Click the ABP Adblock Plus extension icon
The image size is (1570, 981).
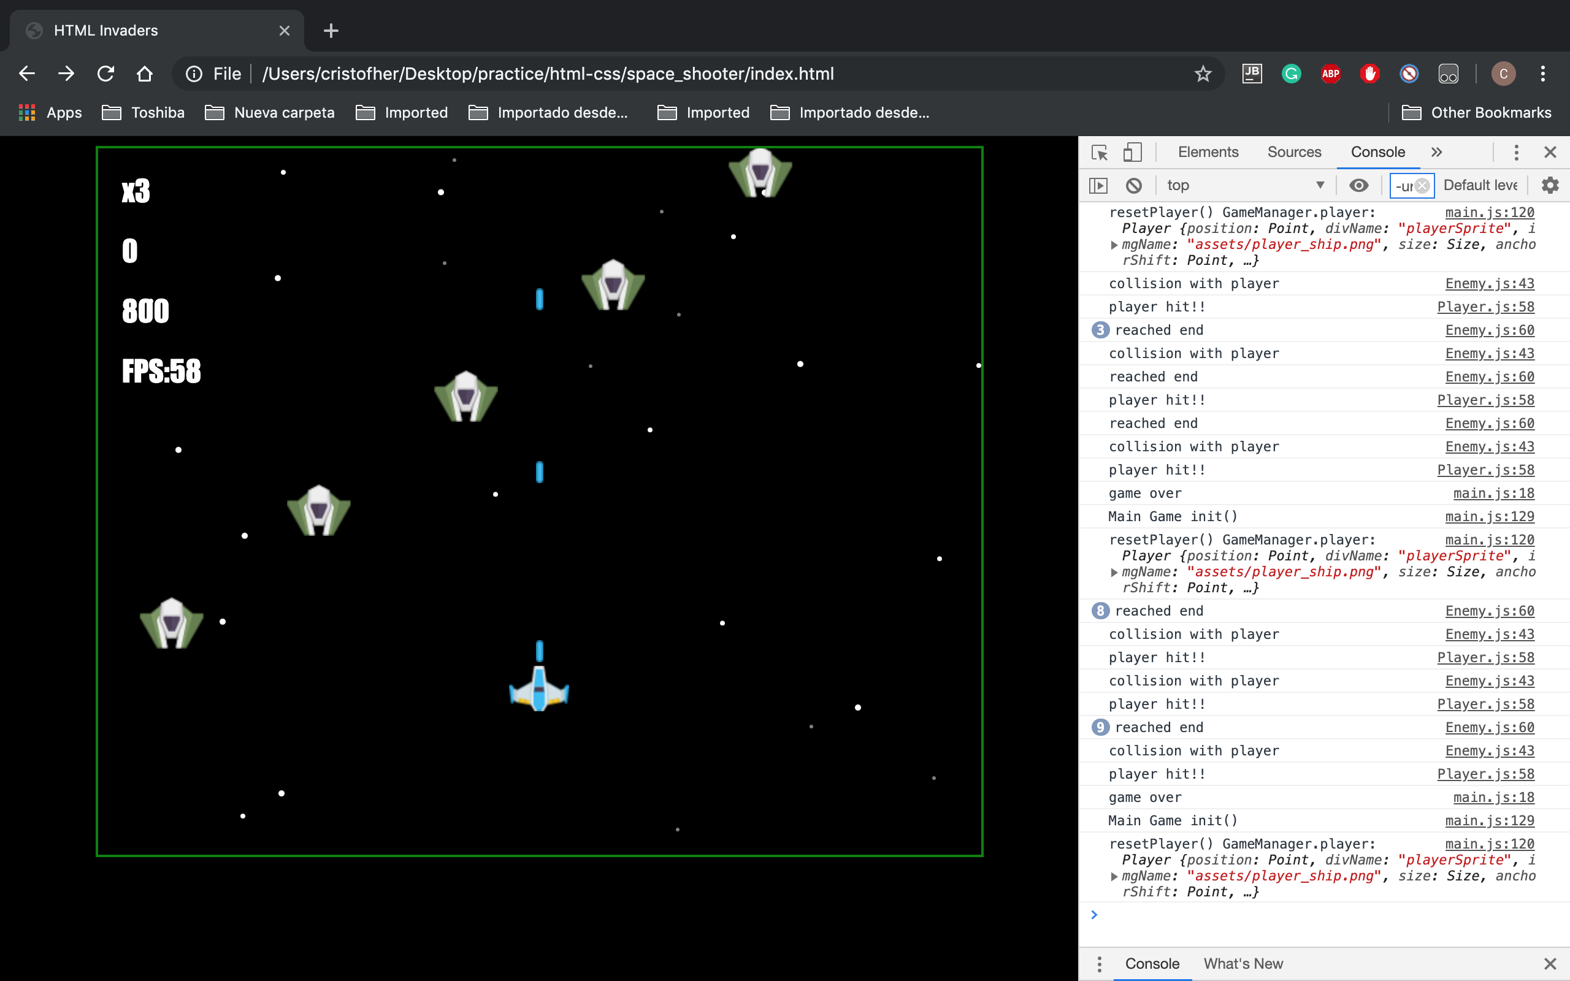1331,74
